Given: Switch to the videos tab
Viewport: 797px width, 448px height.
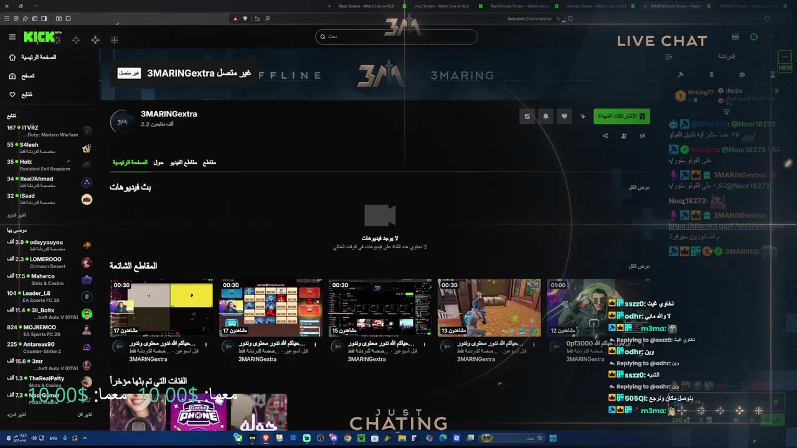Looking at the screenshot, I should [184, 162].
